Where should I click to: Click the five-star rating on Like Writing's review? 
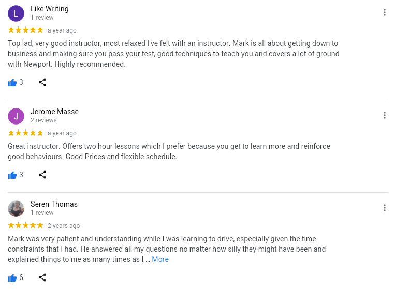click(x=25, y=30)
